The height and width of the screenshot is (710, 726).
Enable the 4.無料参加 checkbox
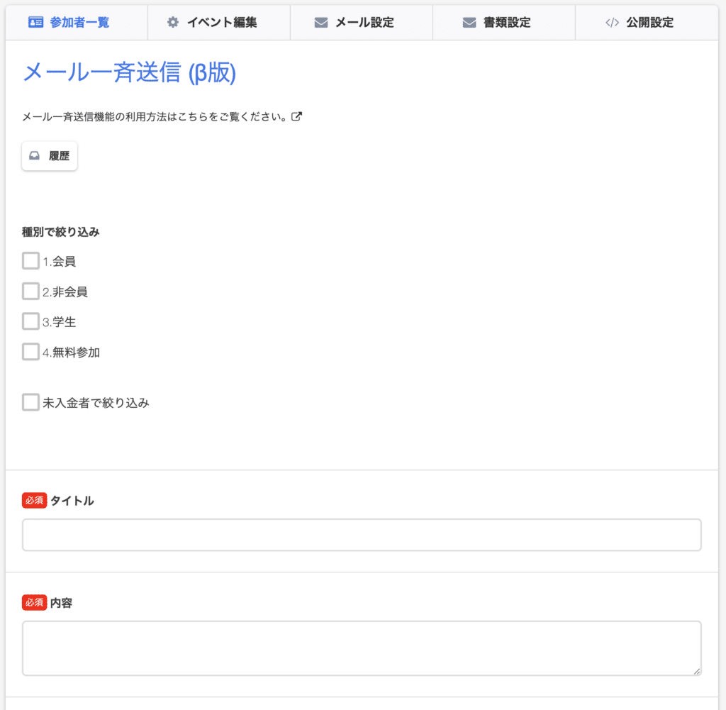pos(30,352)
